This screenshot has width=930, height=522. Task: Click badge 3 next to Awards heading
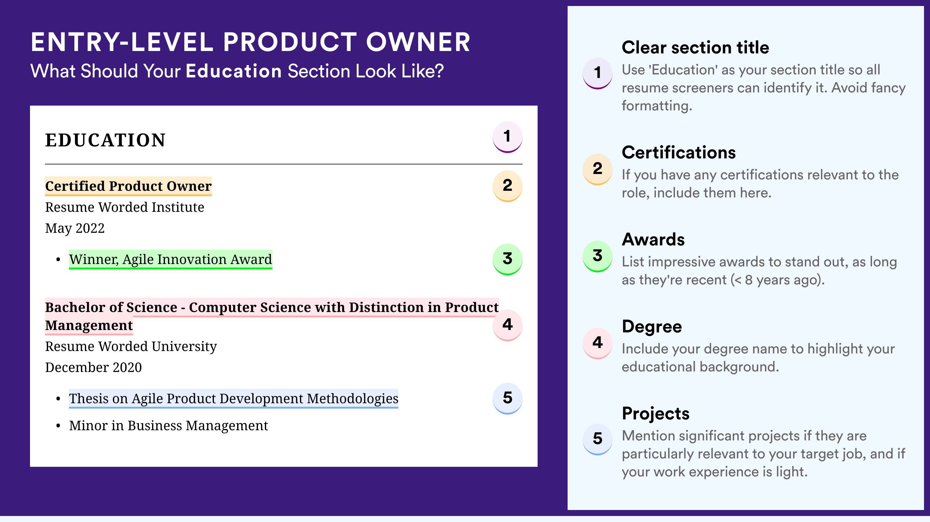597,256
